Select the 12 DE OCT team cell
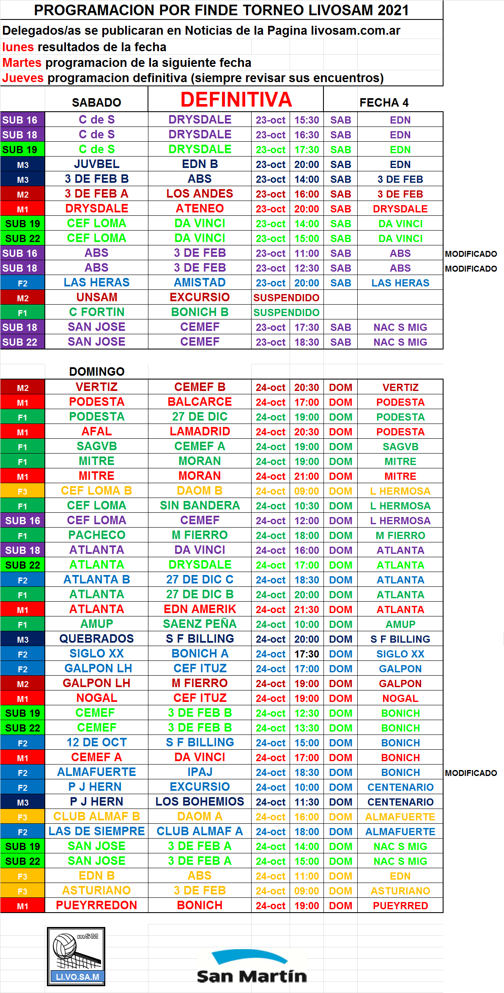Viewport: 504px width, 993px height. [96, 743]
